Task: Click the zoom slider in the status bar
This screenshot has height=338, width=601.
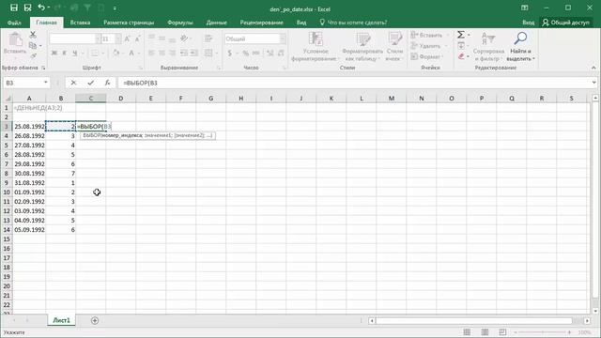Action: (x=543, y=332)
